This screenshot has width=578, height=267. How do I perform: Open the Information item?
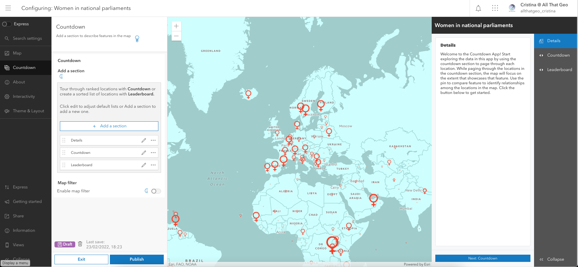tap(26, 231)
